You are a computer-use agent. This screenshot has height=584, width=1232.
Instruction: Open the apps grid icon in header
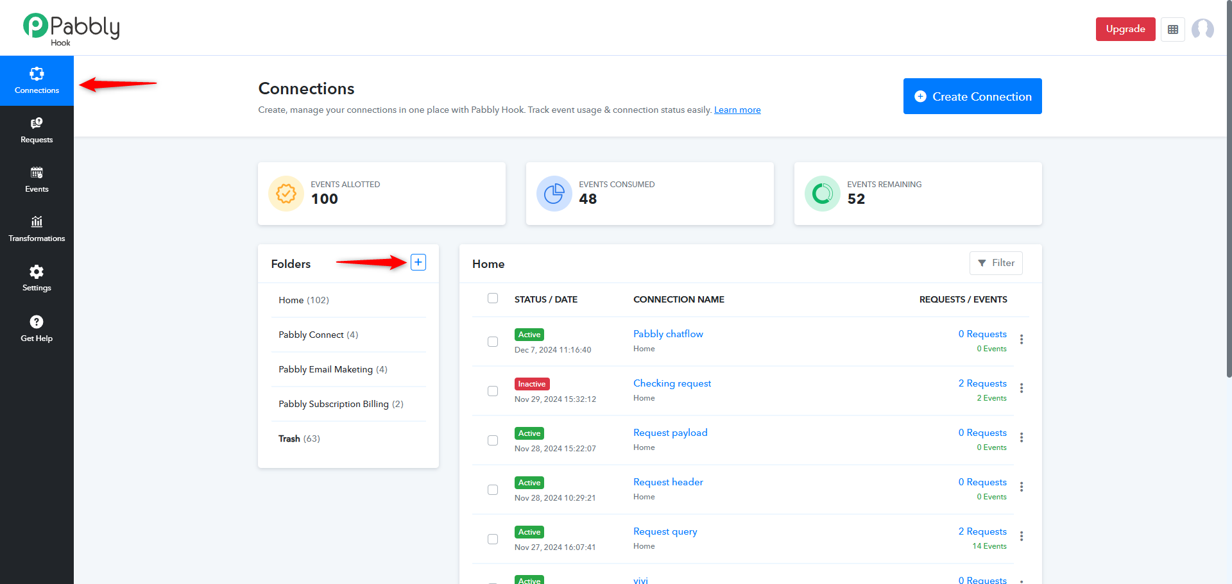click(1172, 29)
